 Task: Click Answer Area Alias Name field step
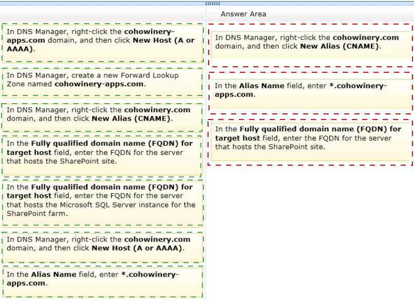[x=311, y=93]
